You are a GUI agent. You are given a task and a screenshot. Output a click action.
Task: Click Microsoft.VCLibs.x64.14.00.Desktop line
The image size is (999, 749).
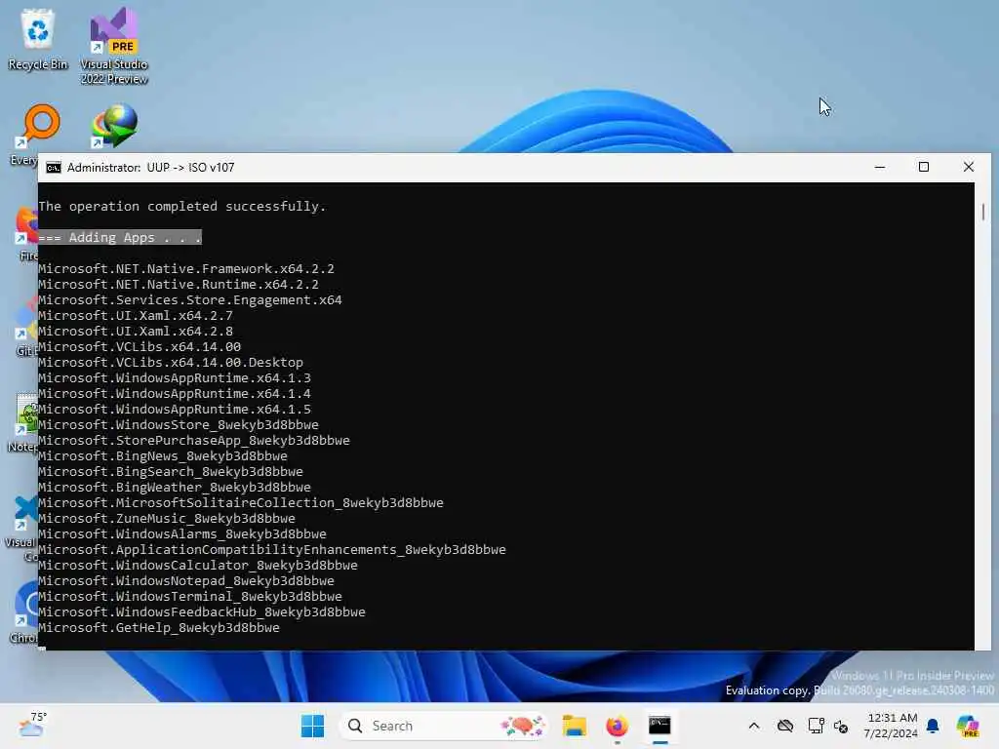pos(171,363)
